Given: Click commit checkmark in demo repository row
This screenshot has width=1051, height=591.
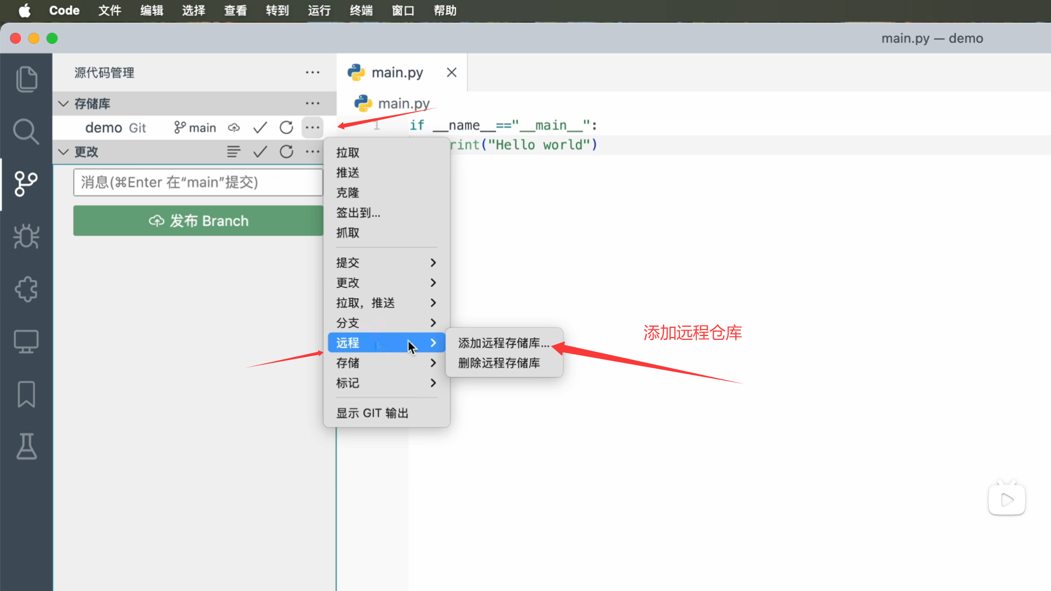Looking at the screenshot, I should pos(260,128).
